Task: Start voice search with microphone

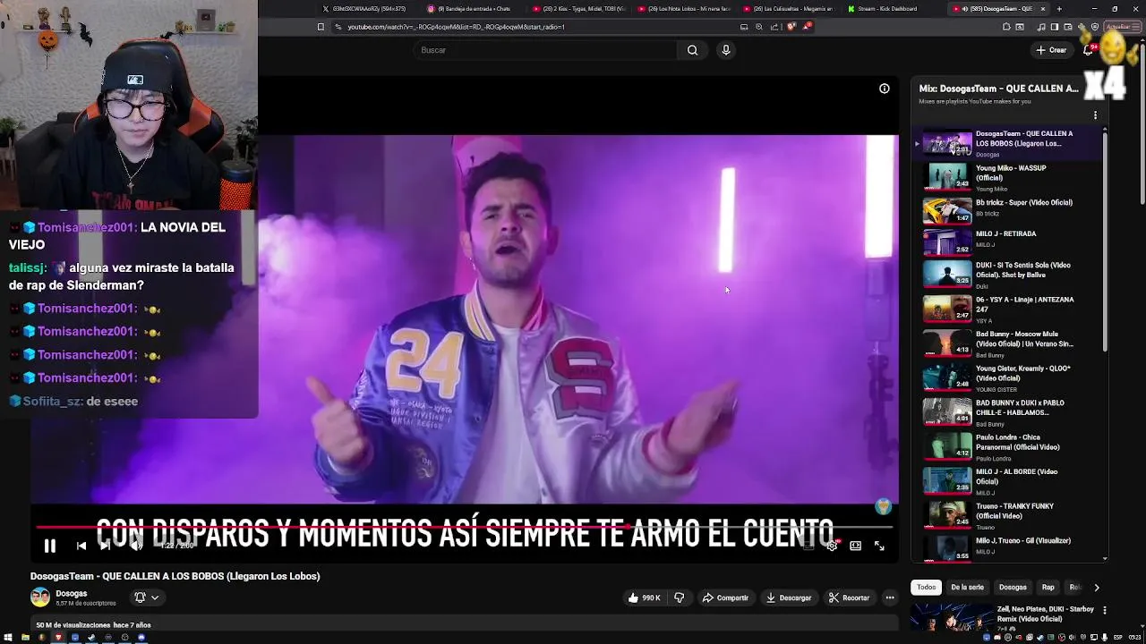Action: pyautogui.click(x=726, y=50)
